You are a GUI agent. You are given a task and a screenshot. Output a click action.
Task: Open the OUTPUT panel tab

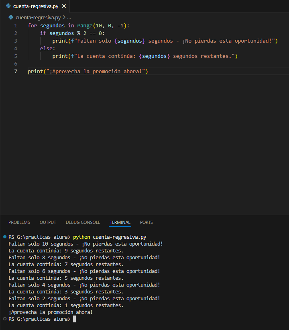tap(48, 222)
